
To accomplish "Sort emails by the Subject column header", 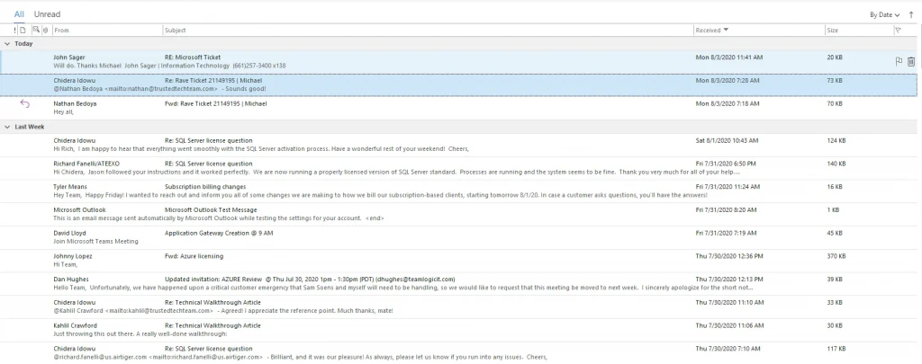I will coord(360,31).
